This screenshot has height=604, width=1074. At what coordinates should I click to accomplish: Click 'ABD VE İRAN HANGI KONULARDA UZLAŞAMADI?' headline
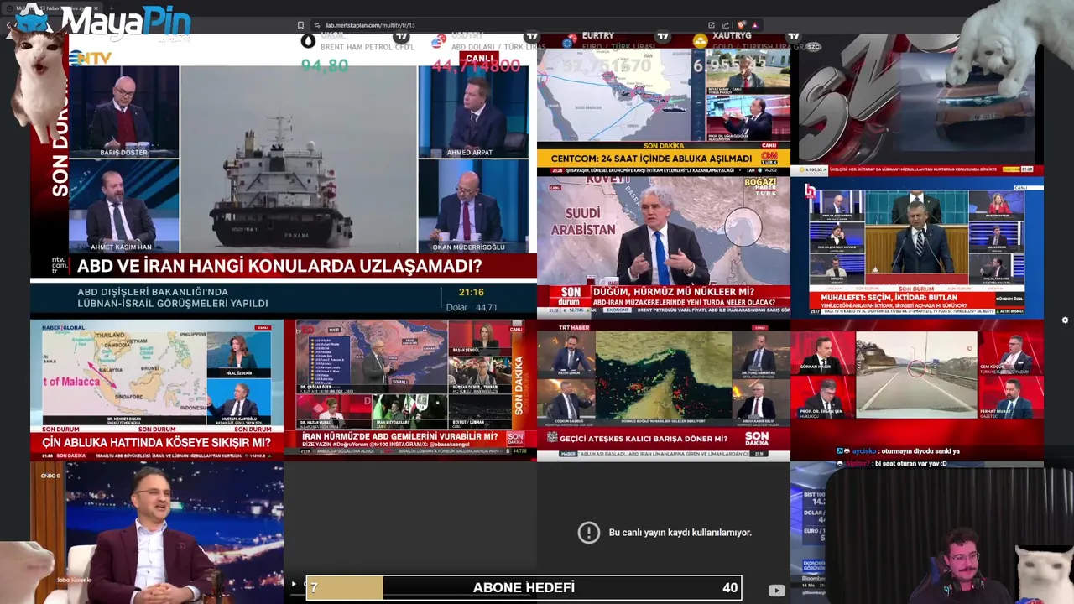[279, 267]
